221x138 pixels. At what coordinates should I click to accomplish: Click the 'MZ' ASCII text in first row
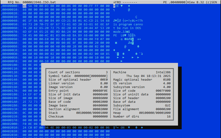pyautogui.click(x=116, y=6)
